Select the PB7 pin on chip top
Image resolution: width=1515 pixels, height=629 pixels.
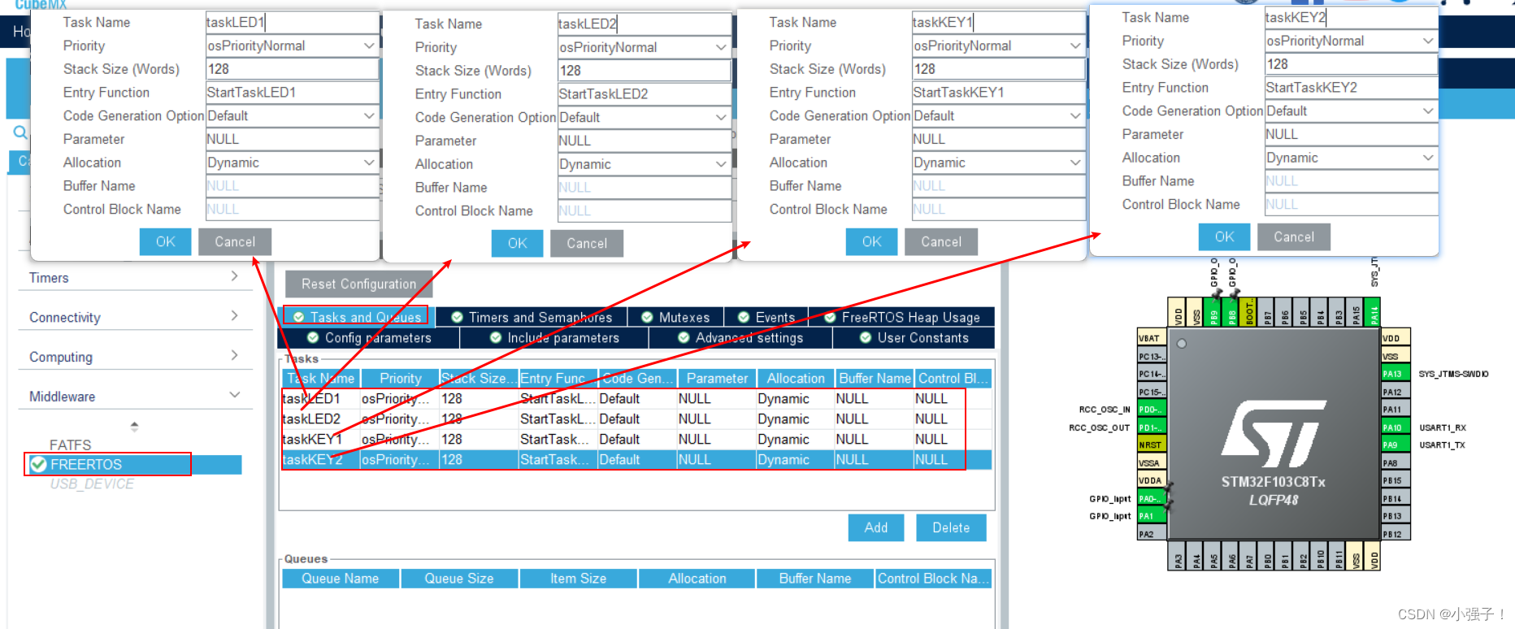click(x=1268, y=312)
